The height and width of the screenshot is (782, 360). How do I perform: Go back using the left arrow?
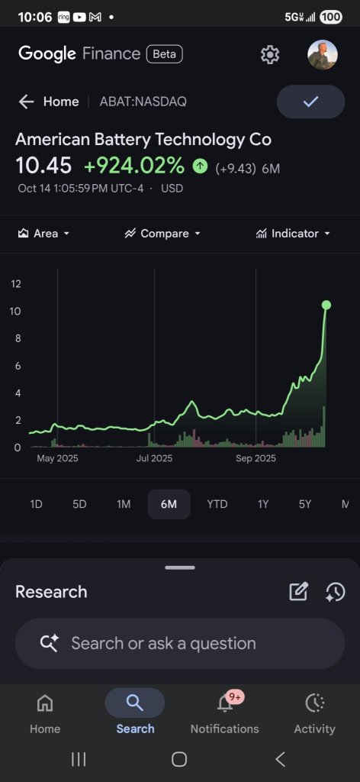click(27, 102)
